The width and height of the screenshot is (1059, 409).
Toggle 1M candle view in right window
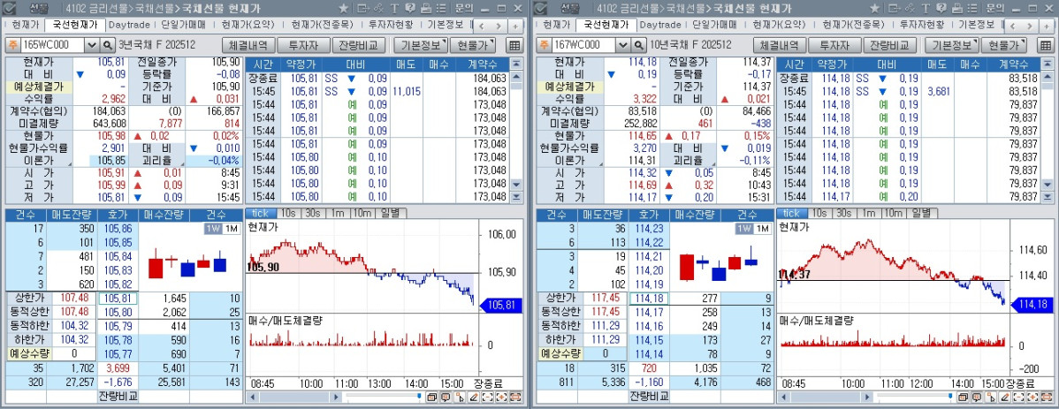point(763,229)
